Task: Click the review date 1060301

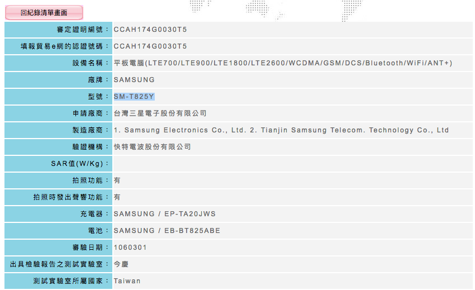Action: click(130, 248)
